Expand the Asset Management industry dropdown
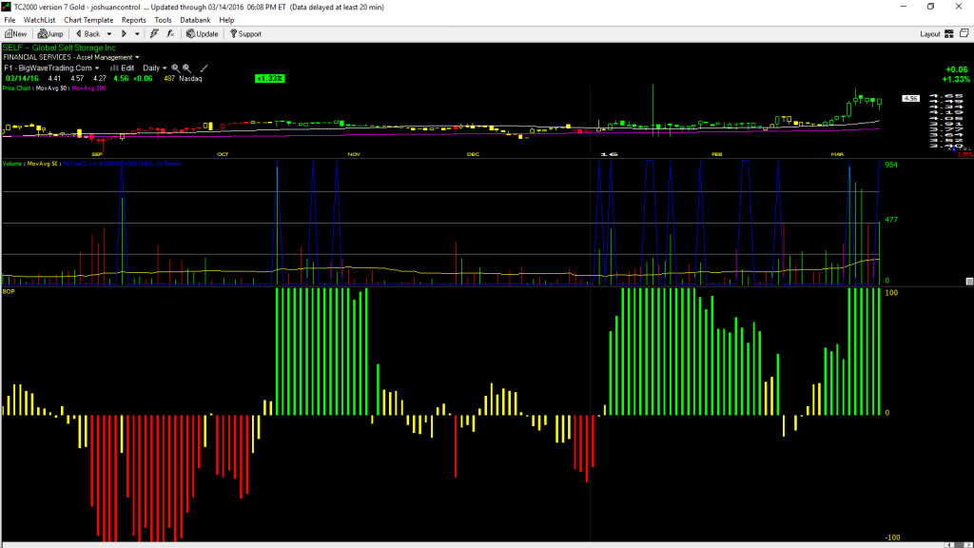This screenshot has height=548, width=974. point(137,58)
